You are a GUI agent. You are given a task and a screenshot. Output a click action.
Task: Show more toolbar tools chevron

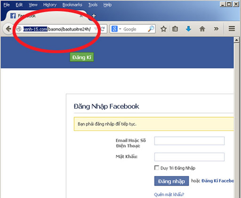(x=216, y=29)
